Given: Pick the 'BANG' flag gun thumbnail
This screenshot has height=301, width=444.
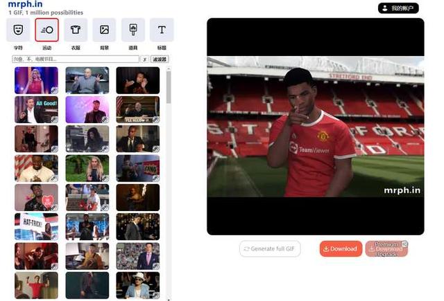Looking at the screenshot, I should (138, 168).
